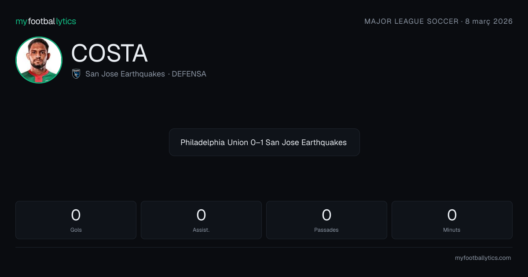Screen dimensions: 528x277
Task: Click the Gols stat card
Action: (x=76, y=220)
